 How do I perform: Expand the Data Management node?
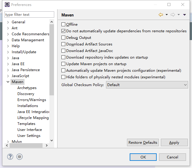(8, 40)
